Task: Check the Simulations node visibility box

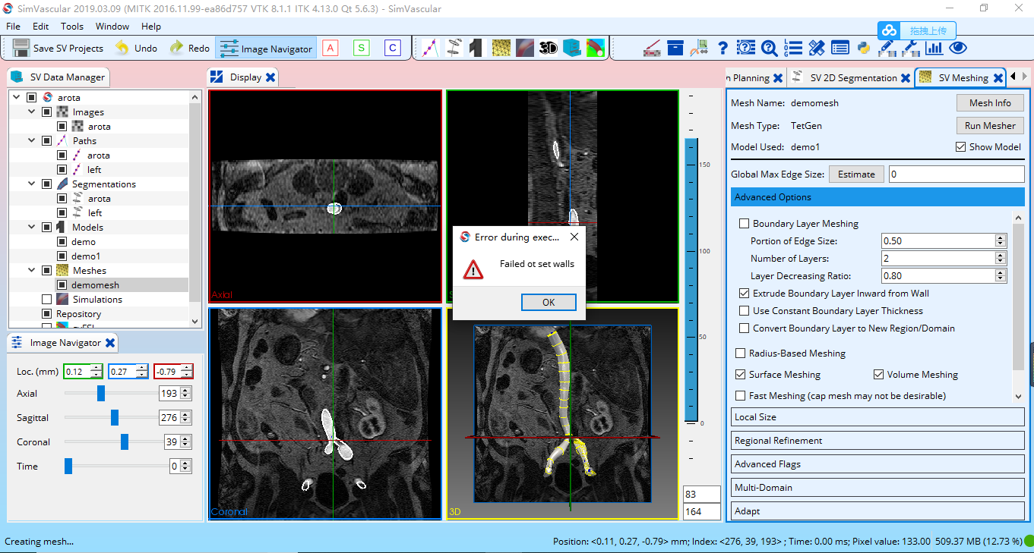Action: tap(46, 300)
